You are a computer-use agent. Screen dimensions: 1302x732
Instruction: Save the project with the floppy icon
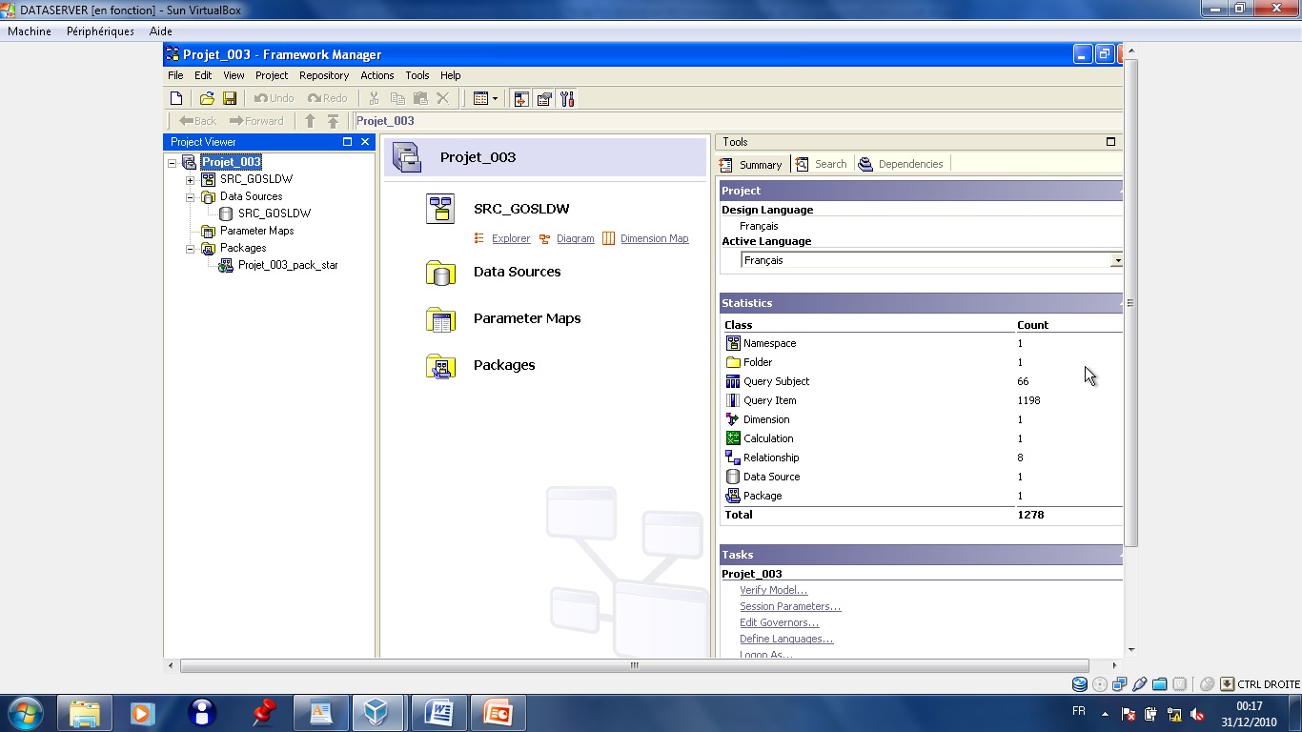click(x=230, y=98)
